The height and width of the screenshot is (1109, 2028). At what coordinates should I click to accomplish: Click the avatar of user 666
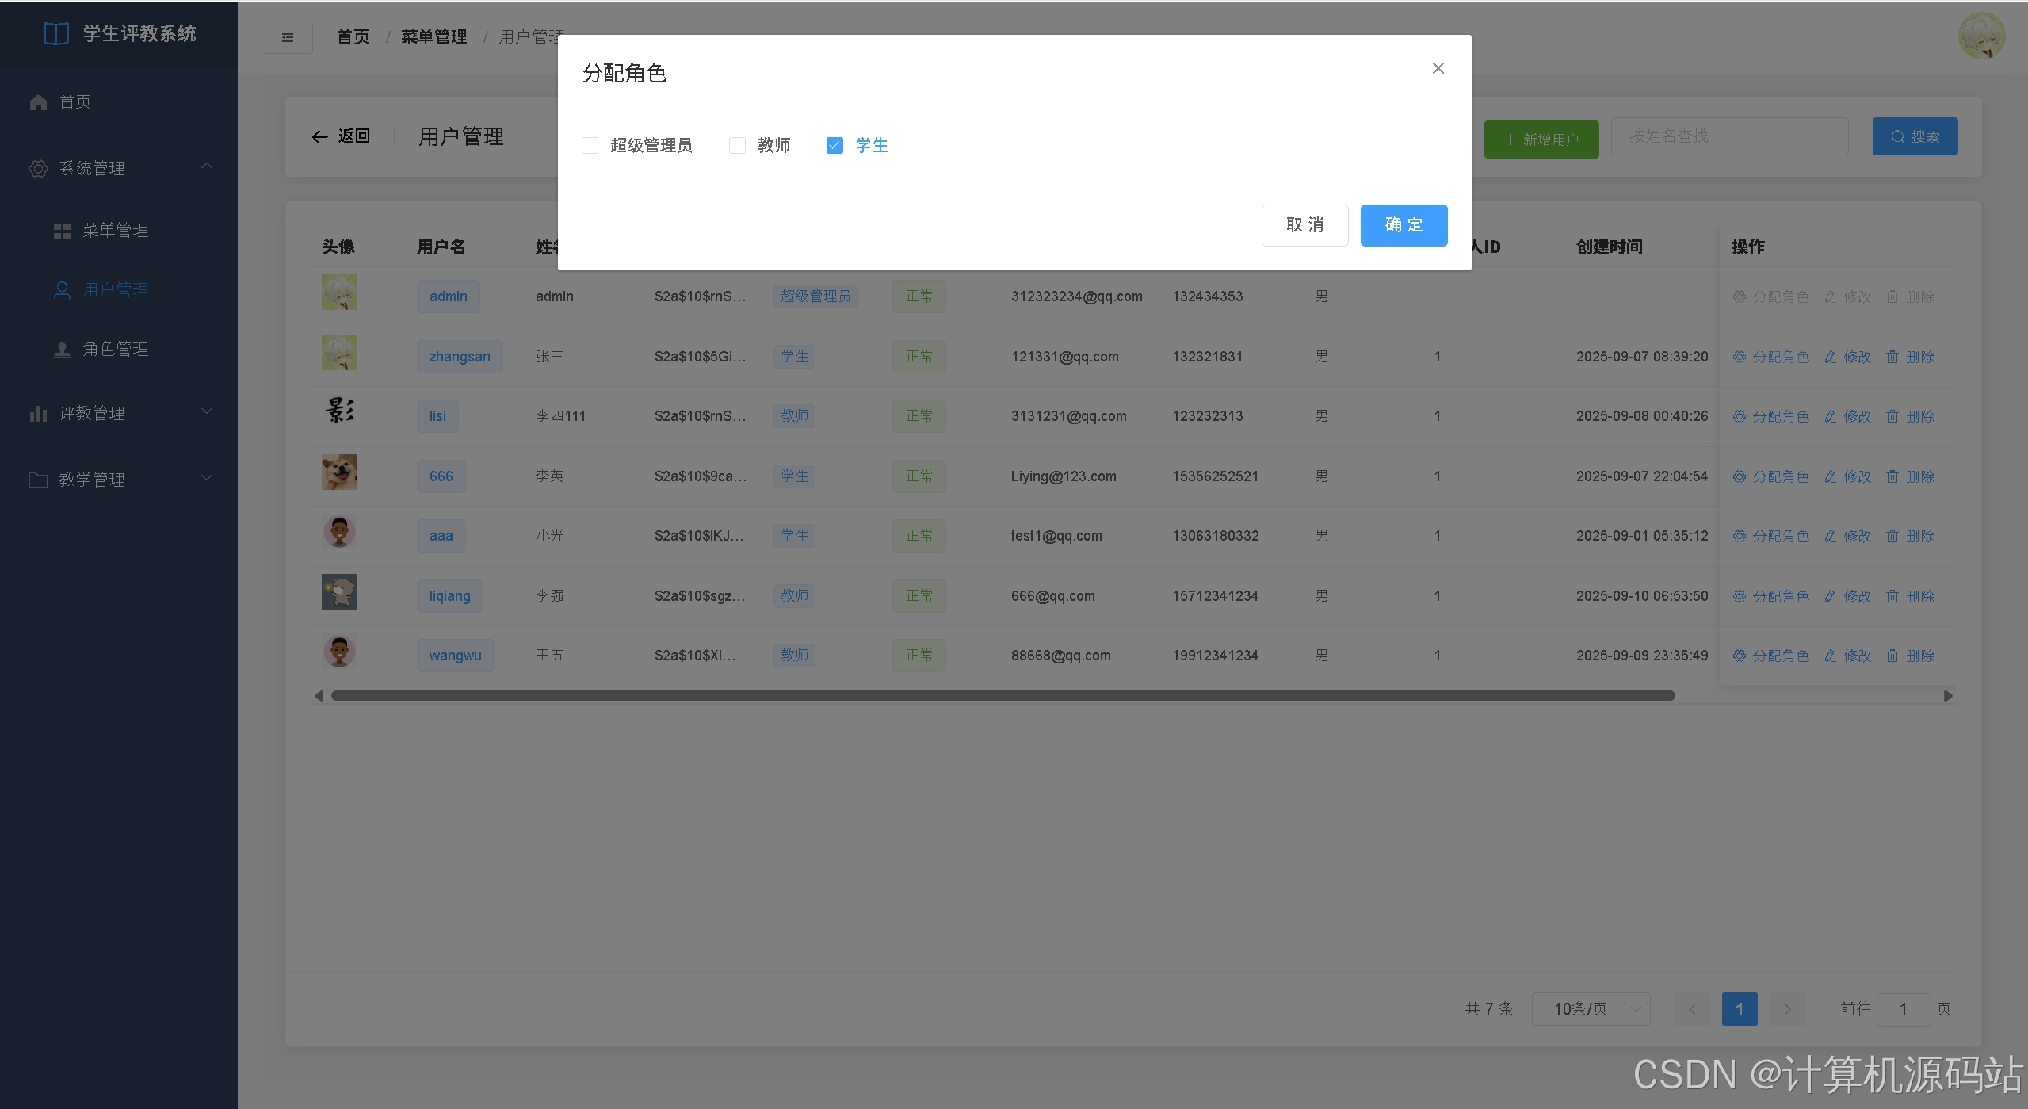coord(339,472)
